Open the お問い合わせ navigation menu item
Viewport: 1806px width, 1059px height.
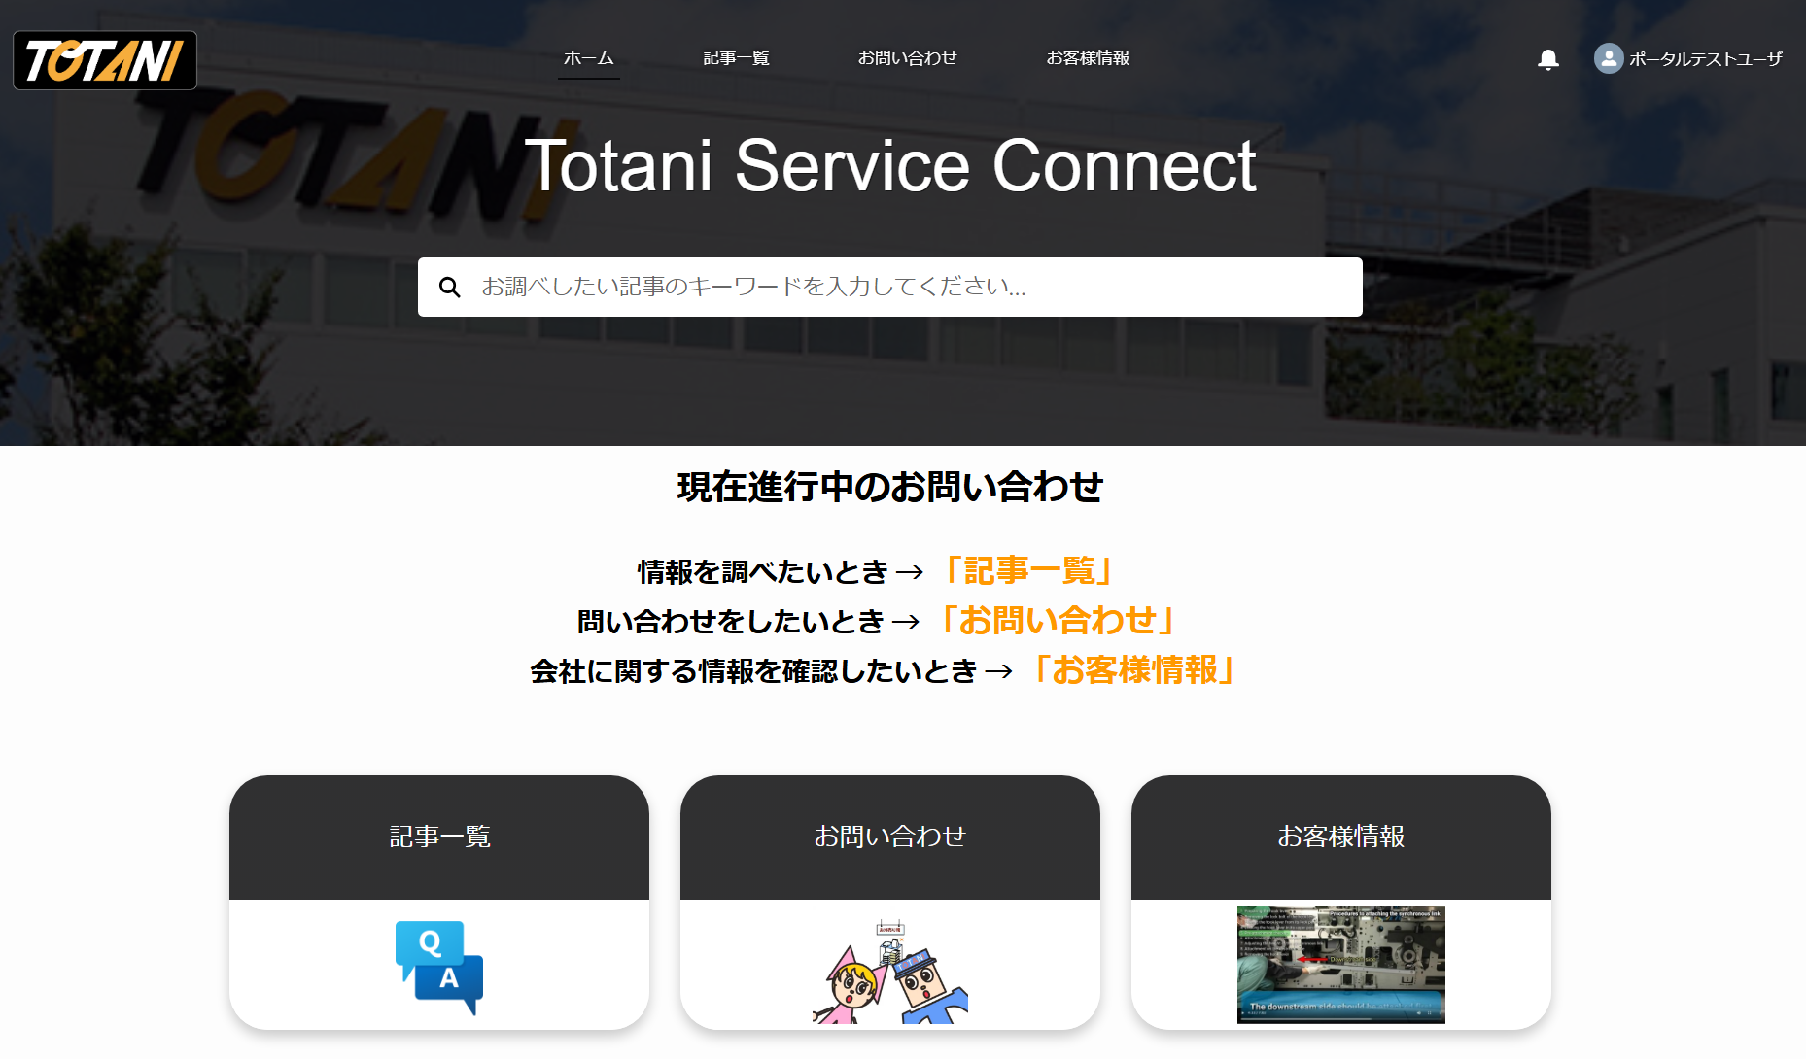point(908,58)
